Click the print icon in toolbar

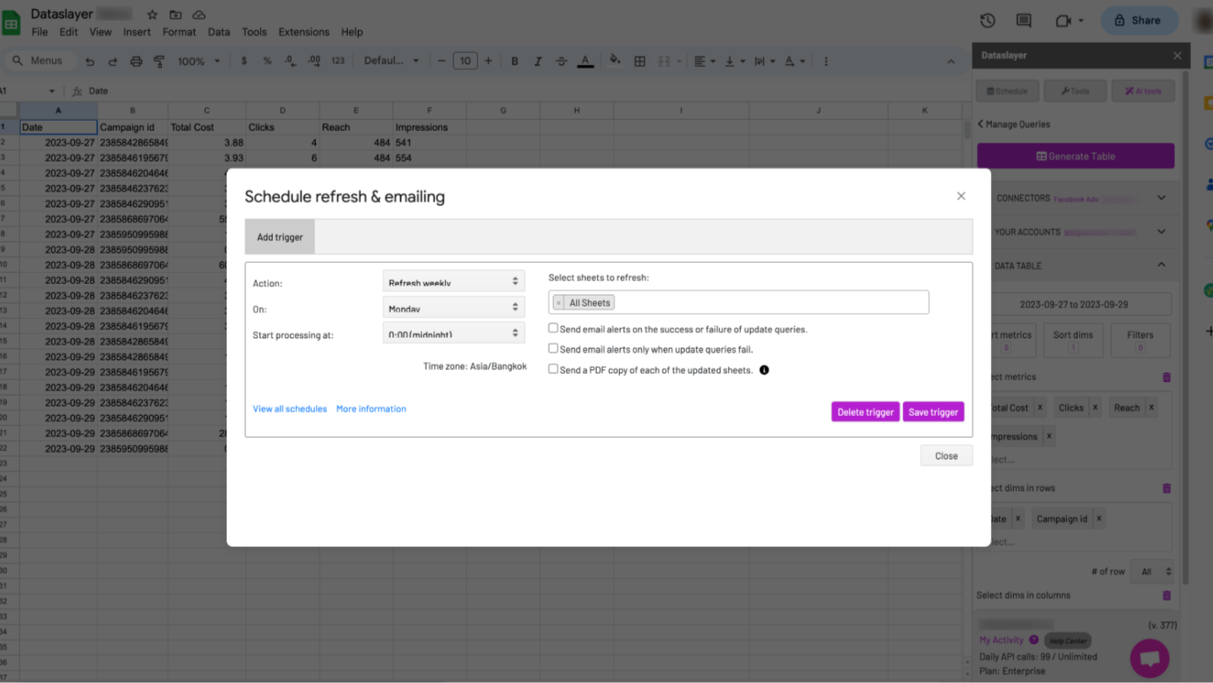point(136,61)
